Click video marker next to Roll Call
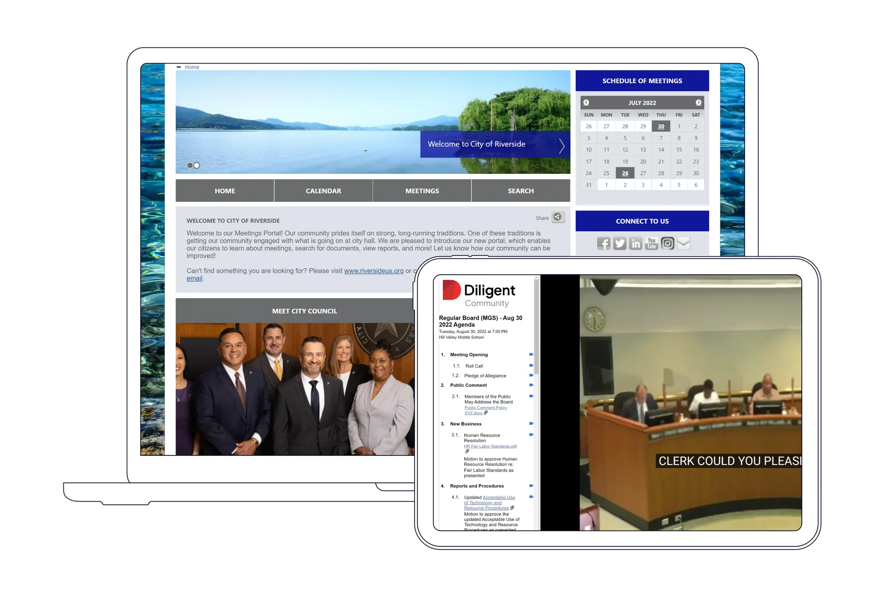This screenshot has height=616, width=885. point(531,366)
